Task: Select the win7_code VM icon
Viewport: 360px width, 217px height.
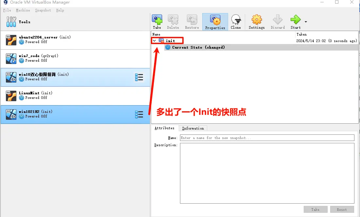Action: coord(11,59)
